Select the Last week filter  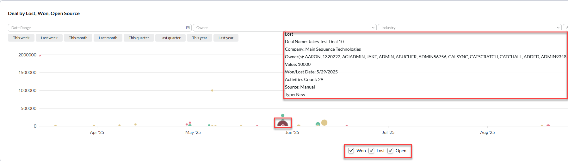(49, 38)
